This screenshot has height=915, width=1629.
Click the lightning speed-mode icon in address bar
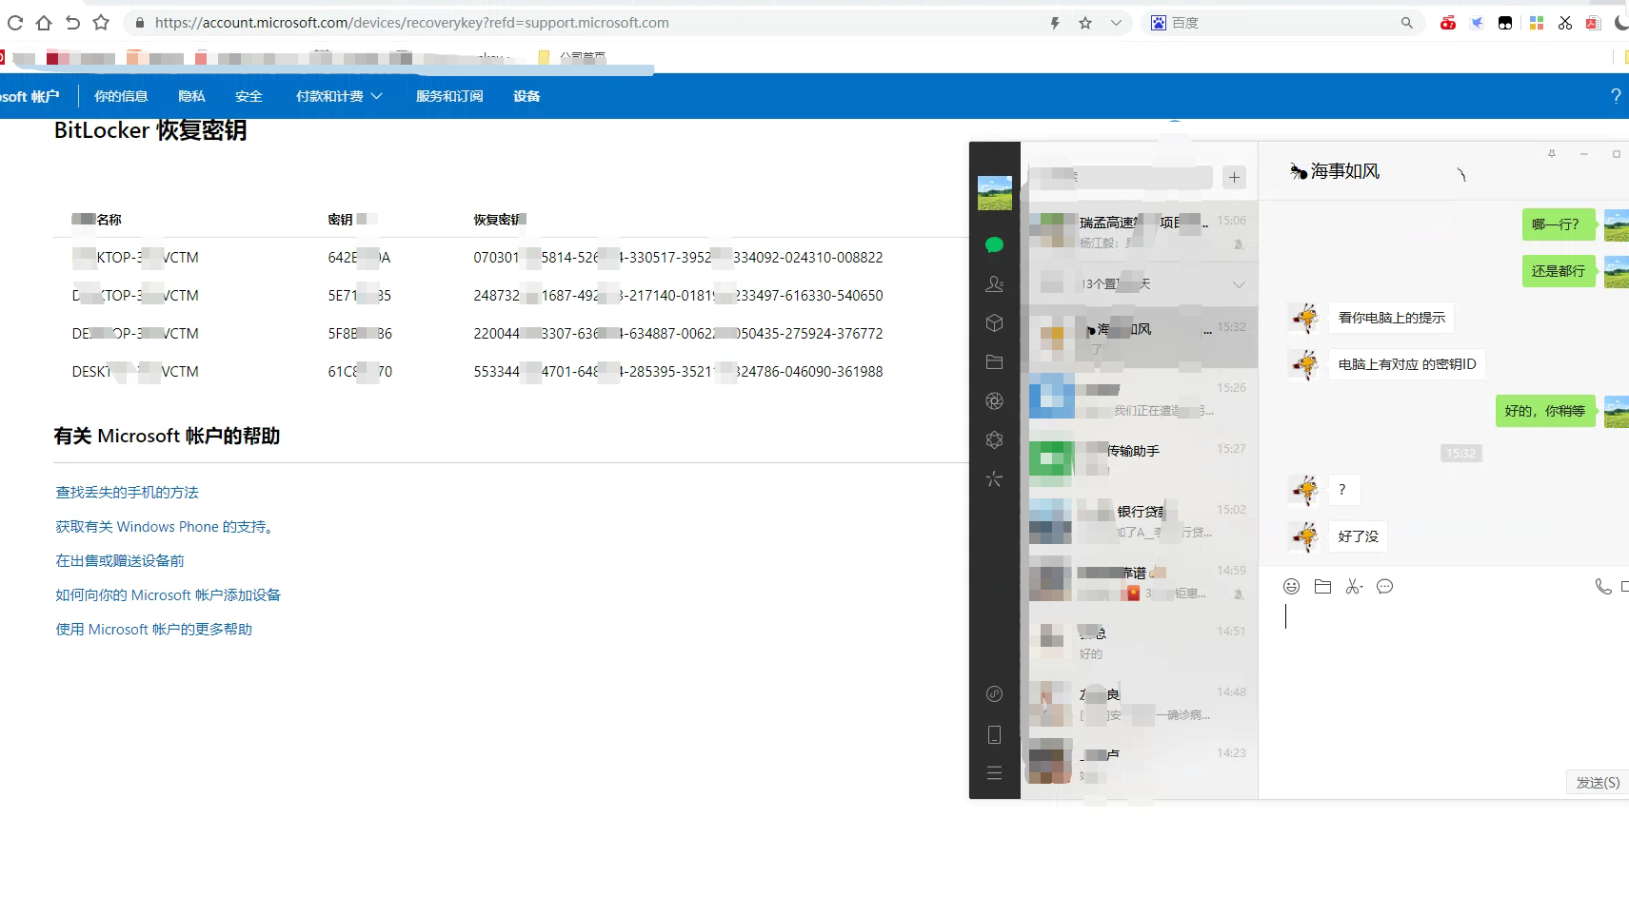tap(1055, 23)
